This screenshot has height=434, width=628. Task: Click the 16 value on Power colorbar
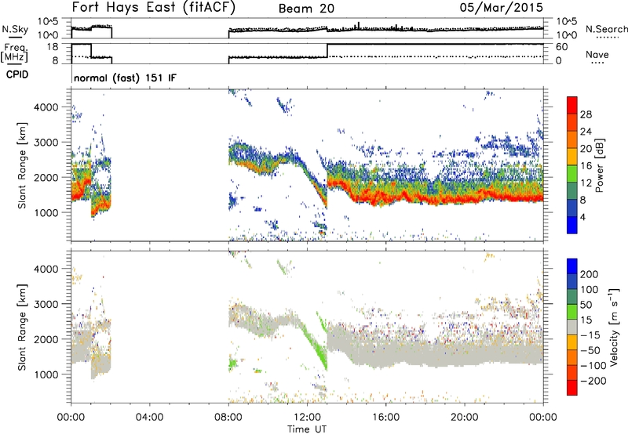586,166
